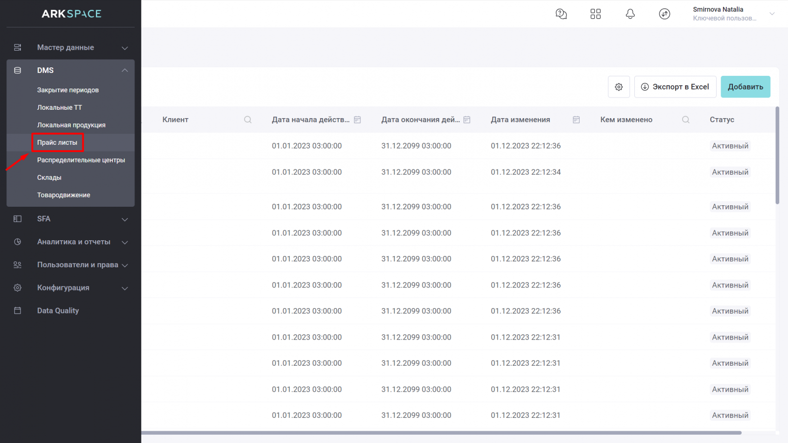Screen dimensions: 788x443
Task: Open user profile dropdown for Smirnova Natalia
Action: 772,14
